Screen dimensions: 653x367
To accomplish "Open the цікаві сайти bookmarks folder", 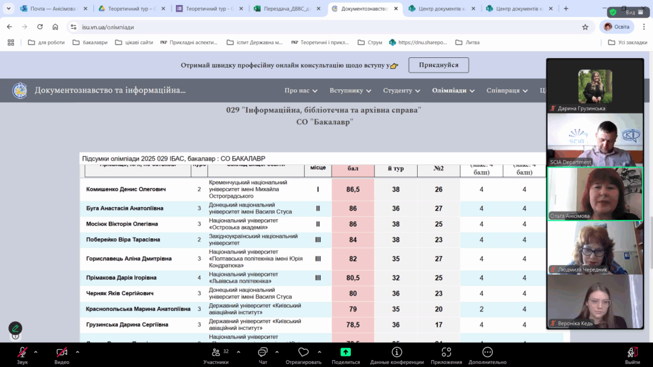I will [x=134, y=43].
